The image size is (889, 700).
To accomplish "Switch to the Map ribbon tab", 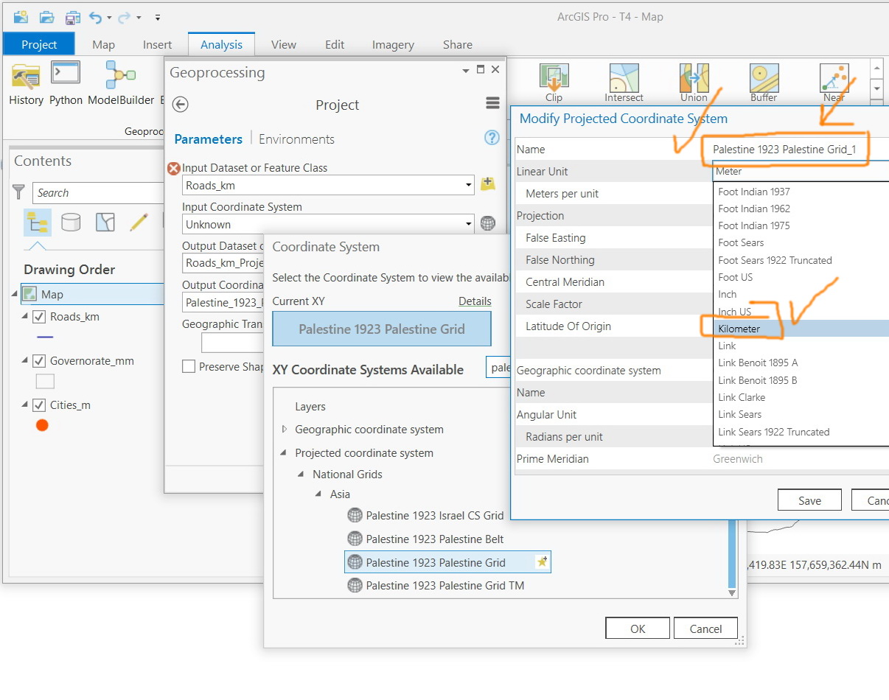I will point(103,44).
